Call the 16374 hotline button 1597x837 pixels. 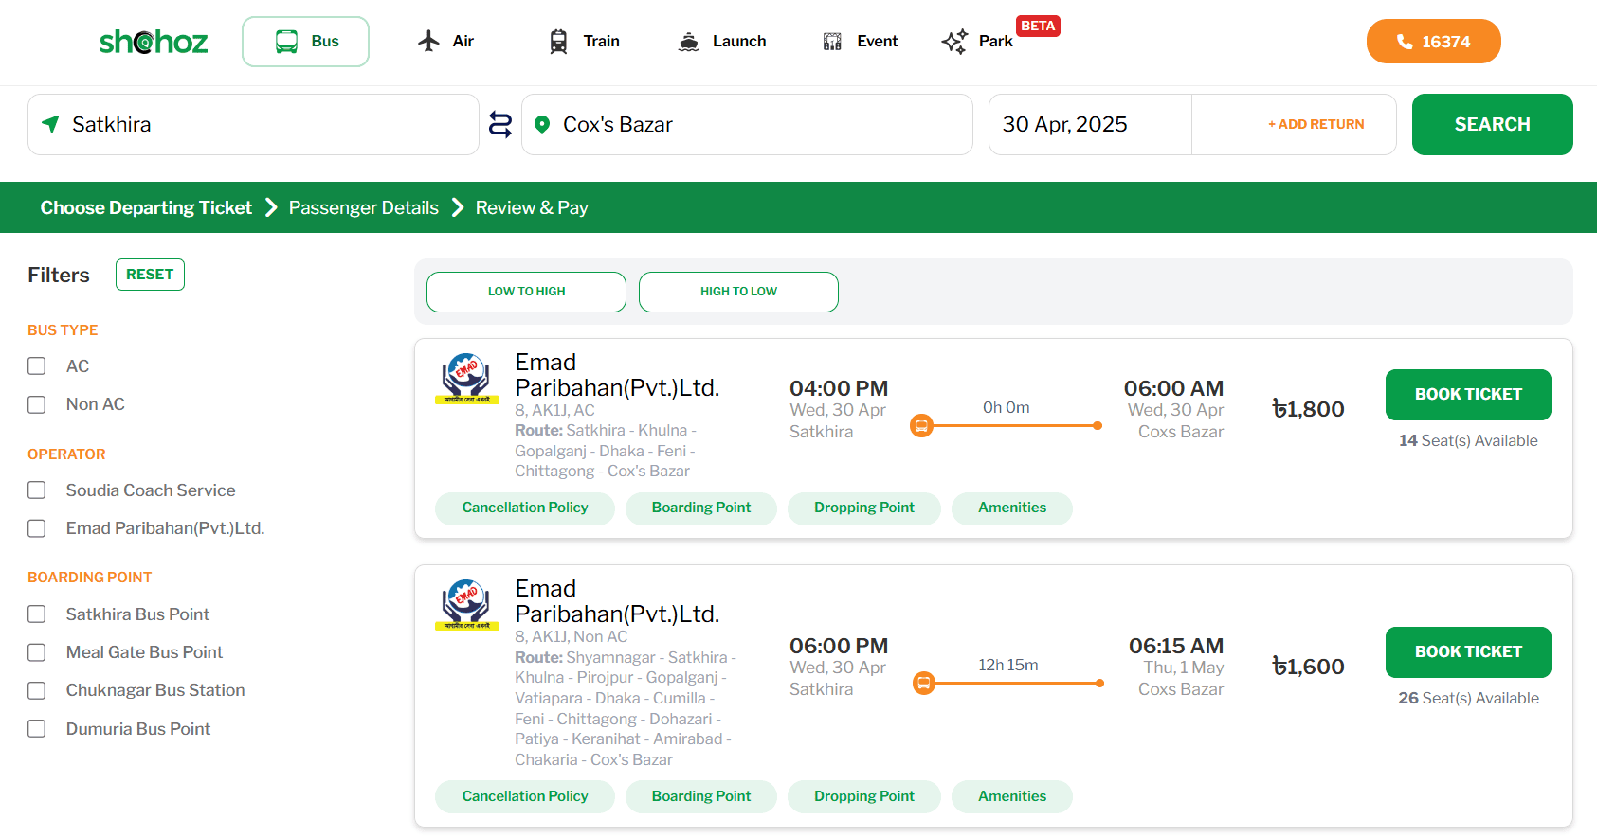1433,42
